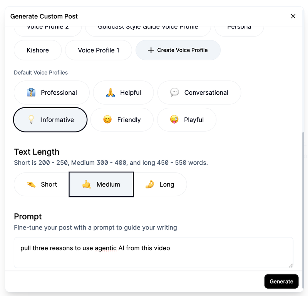Select the Friendly voice tone
The height and width of the screenshot is (296, 308).
tap(122, 120)
